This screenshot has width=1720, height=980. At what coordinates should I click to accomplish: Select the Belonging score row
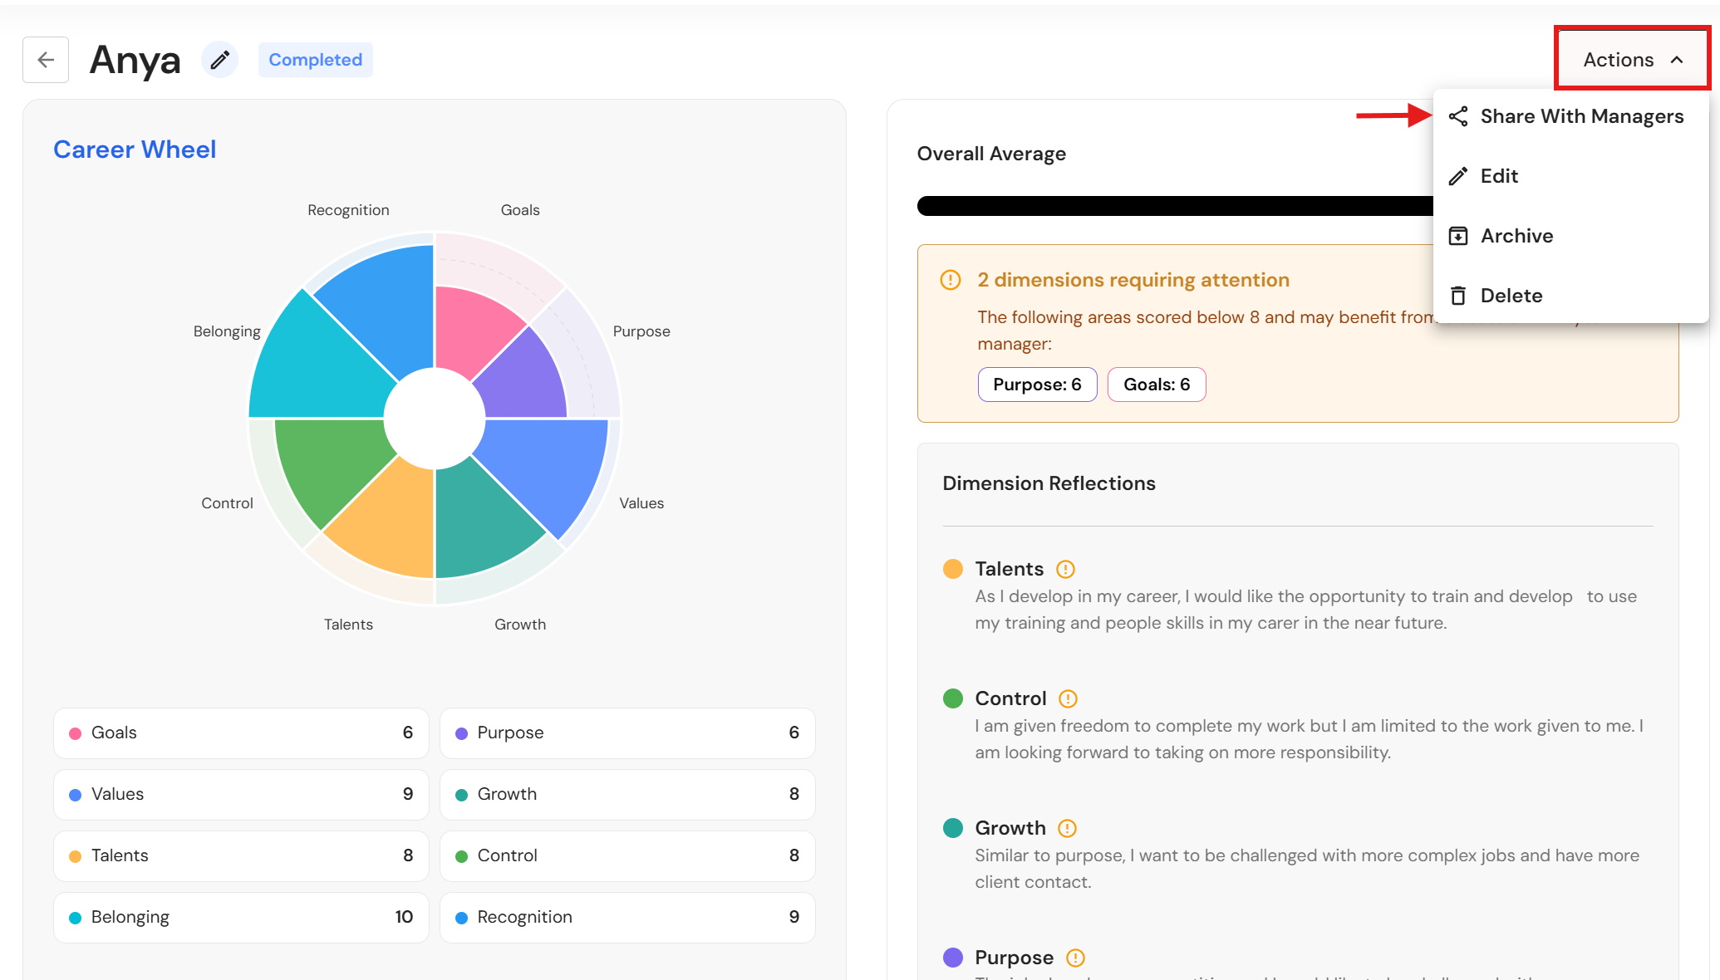pos(241,917)
